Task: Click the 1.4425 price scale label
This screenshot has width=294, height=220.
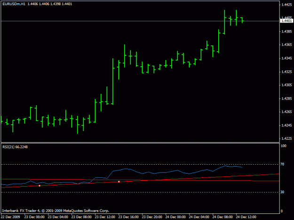Action: [x=286, y=5]
